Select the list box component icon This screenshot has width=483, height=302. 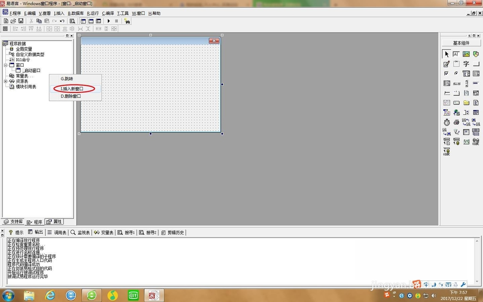click(x=476, y=73)
